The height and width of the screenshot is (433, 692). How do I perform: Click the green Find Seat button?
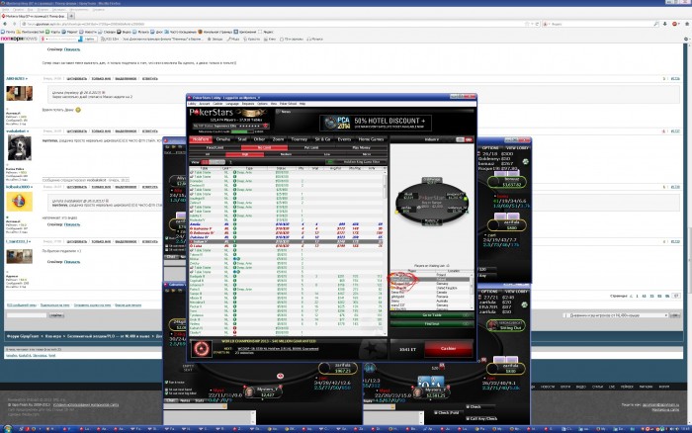point(432,324)
